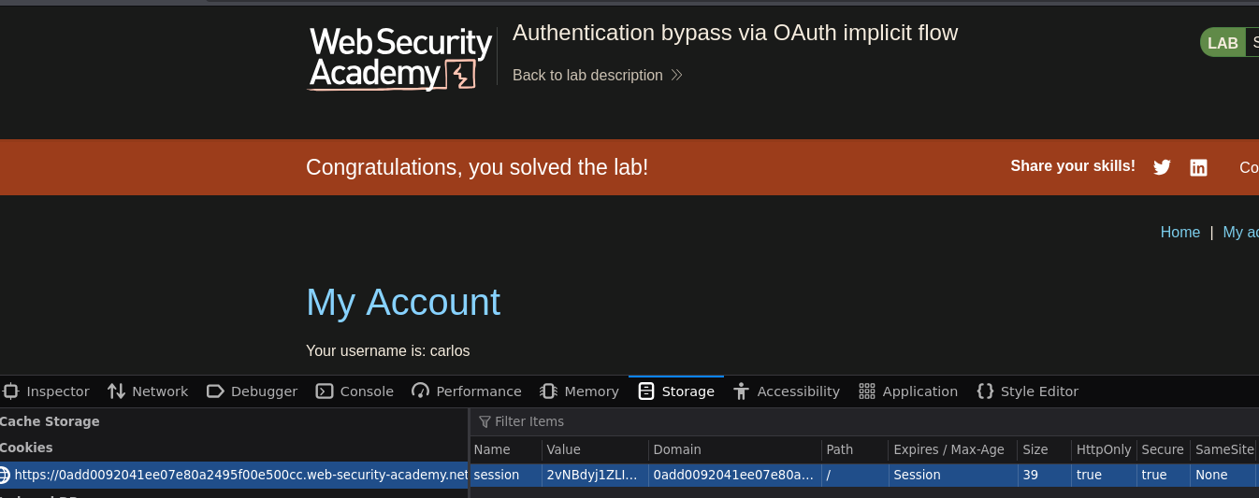Select the web-security-academy.net cookie host entry
Screen dimensions: 1259x498
pos(234,475)
